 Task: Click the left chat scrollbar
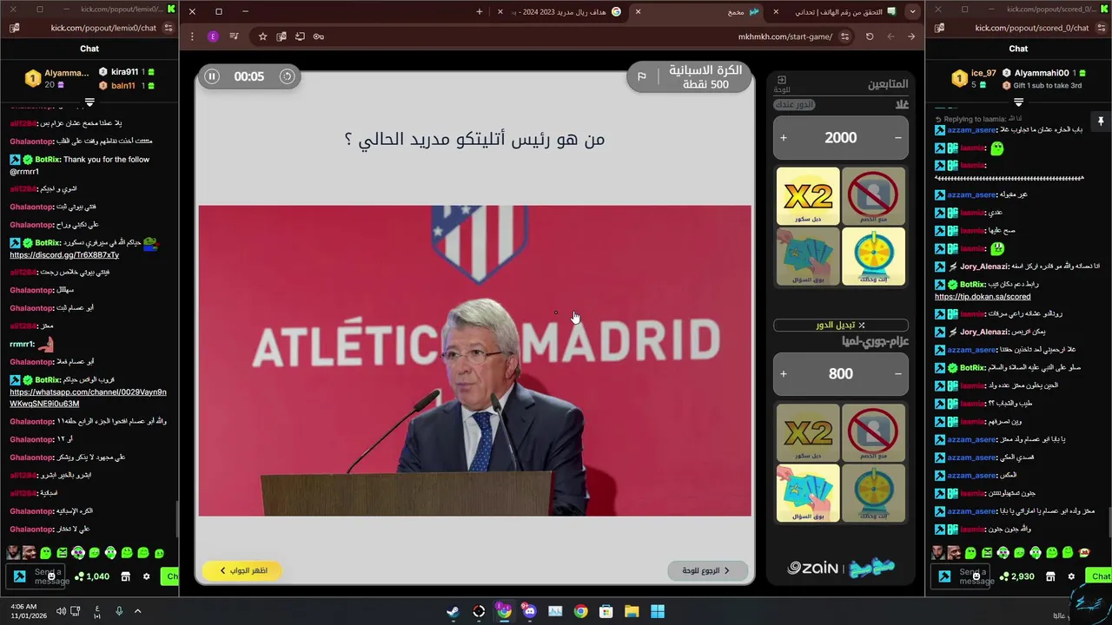pyautogui.click(x=176, y=519)
